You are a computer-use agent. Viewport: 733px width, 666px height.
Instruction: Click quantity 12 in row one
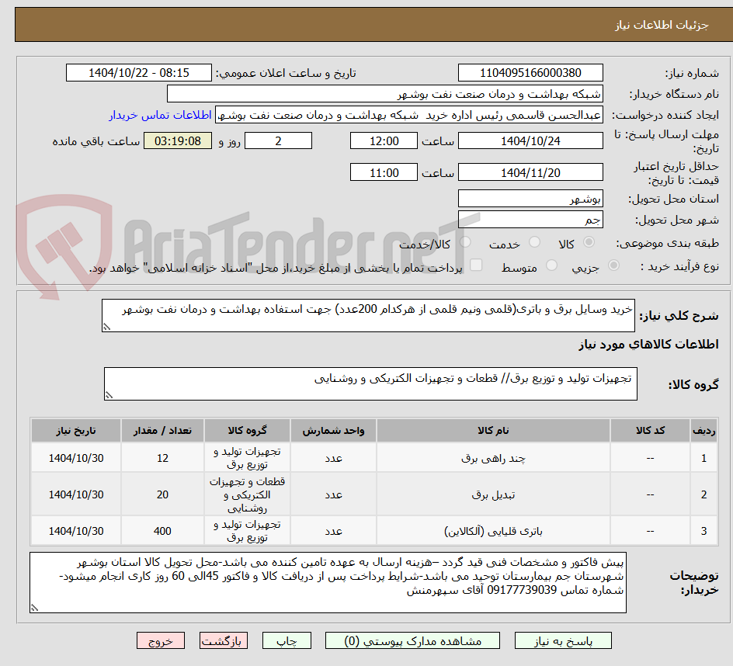163,458
